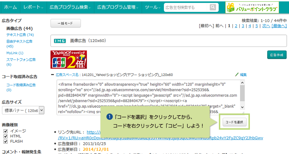The height and width of the screenshot is (154, 289).
Task: Go to ホーム tab
Action: pyautogui.click(x=10, y=7)
